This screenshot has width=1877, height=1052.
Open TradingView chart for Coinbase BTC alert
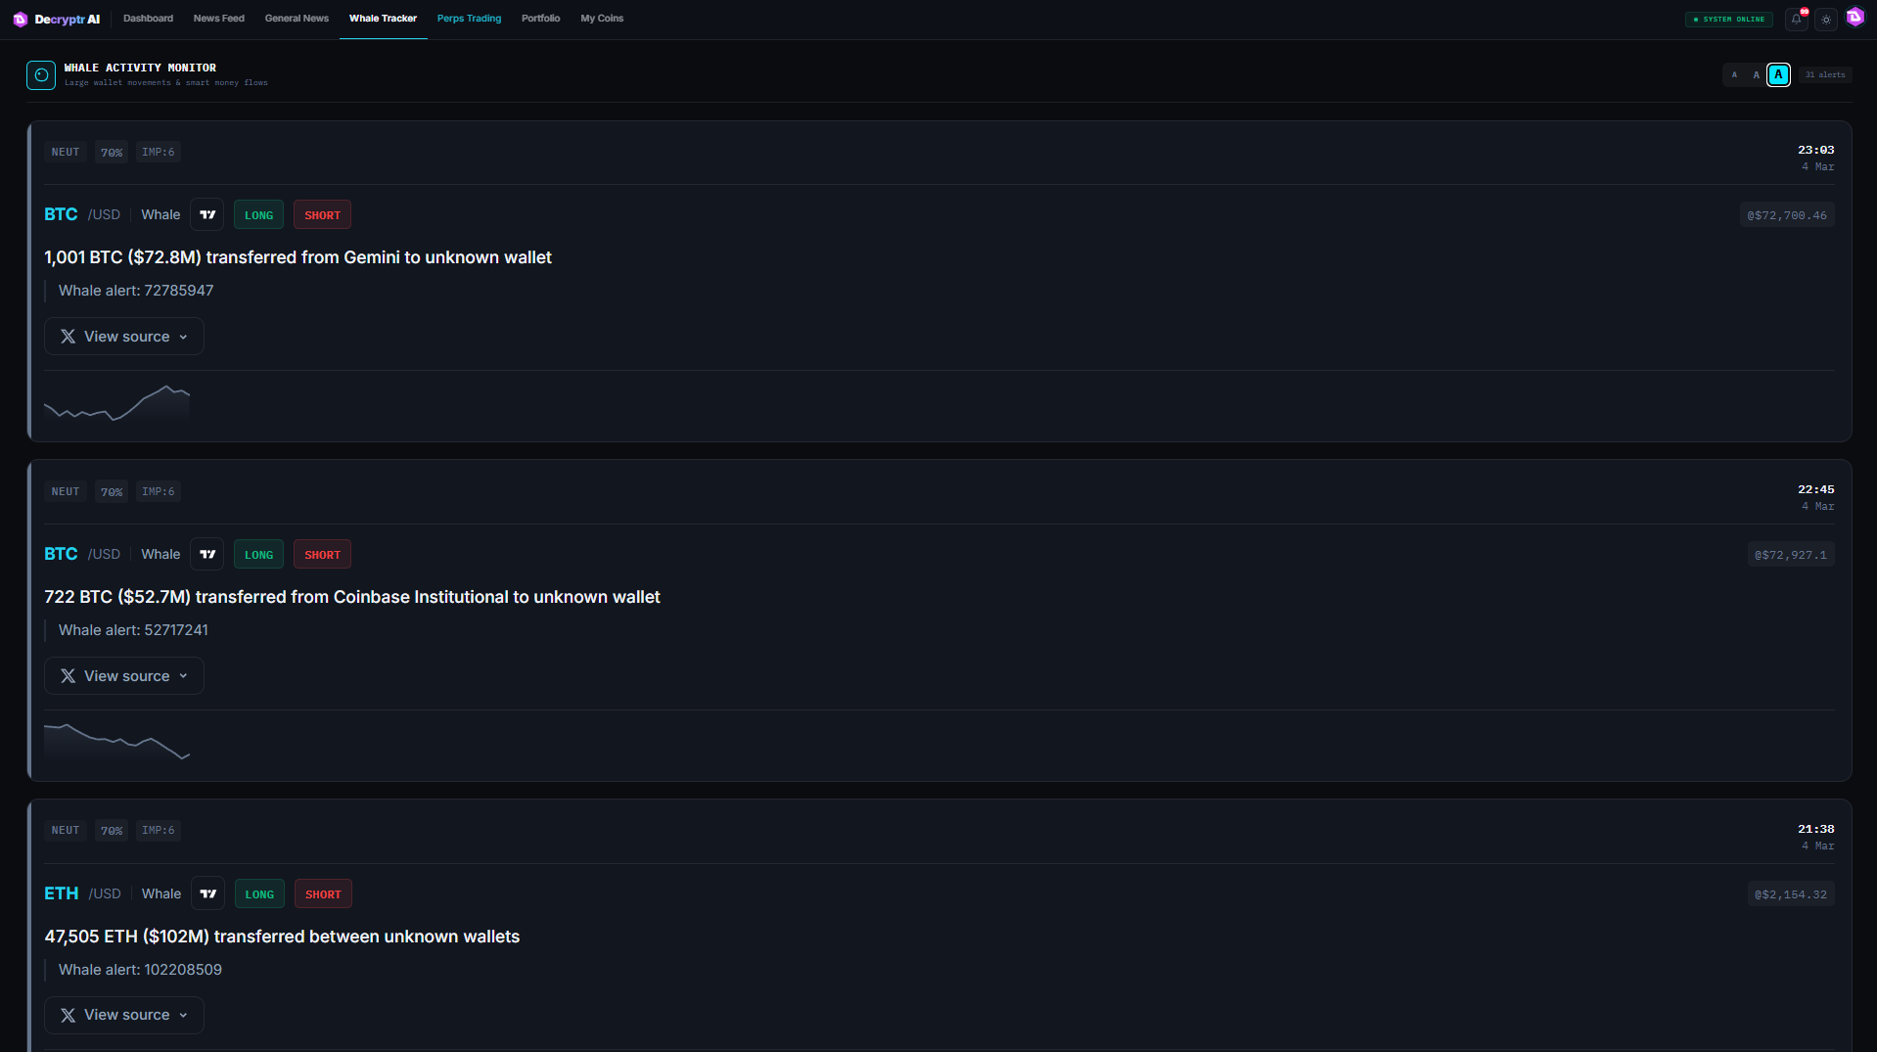(207, 555)
